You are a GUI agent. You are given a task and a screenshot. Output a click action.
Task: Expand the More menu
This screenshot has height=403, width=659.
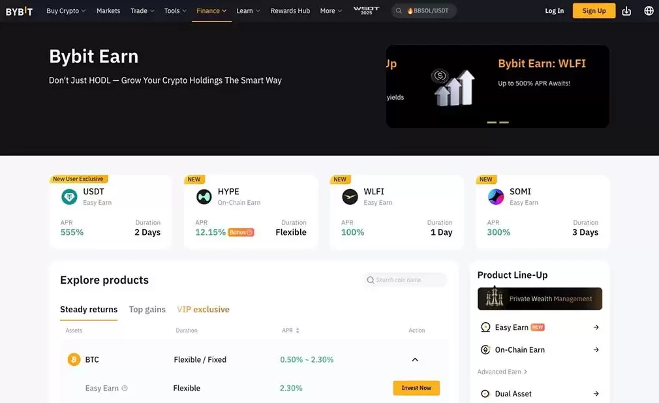(329, 10)
